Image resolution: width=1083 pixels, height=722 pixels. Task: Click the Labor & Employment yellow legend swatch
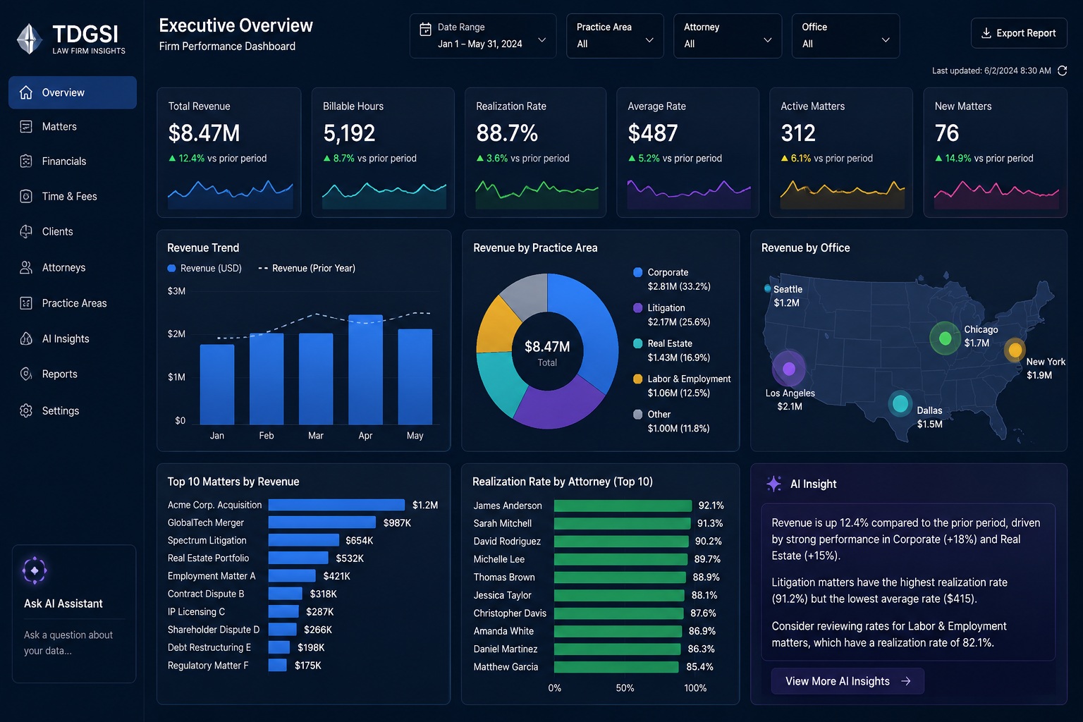[638, 379]
